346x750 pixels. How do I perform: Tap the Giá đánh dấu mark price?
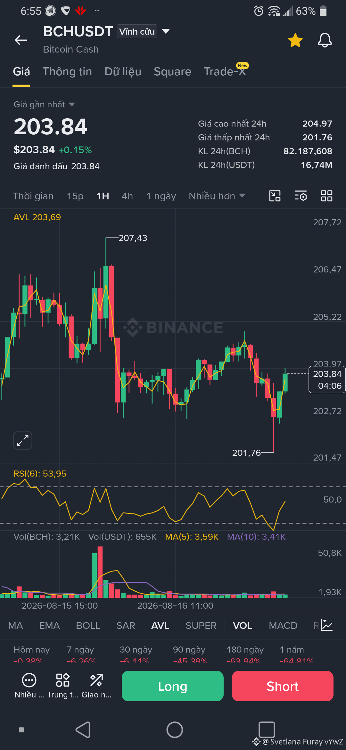(56, 166)
